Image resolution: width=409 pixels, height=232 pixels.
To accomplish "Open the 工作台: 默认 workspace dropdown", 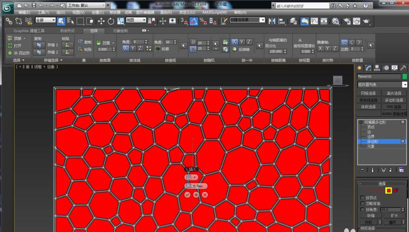I will click(86, 5).
